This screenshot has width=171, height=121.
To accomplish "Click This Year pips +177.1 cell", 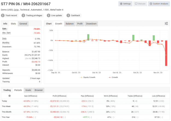I will point(86,117).
